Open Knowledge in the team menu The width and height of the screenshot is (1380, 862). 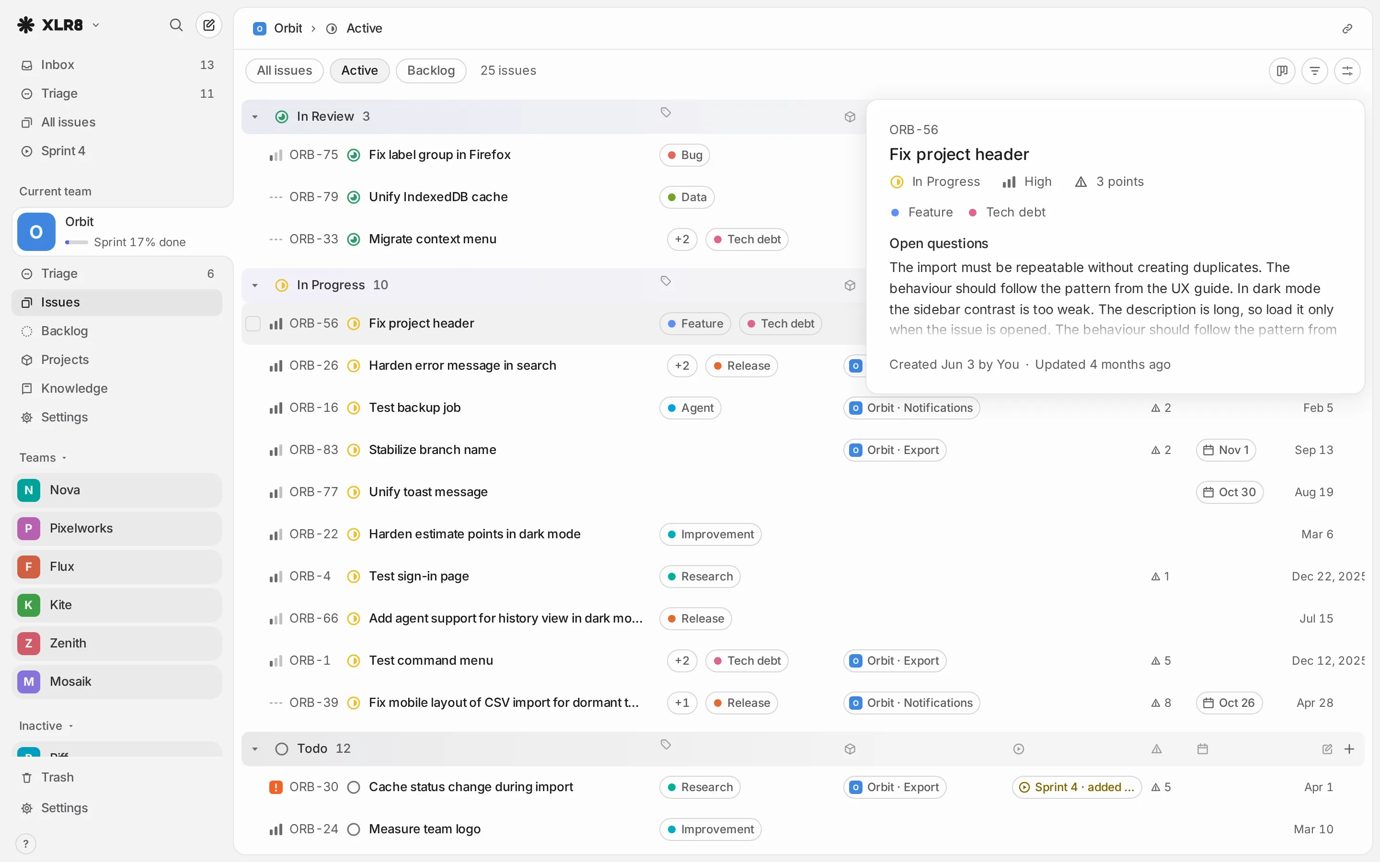pos(117,388)
